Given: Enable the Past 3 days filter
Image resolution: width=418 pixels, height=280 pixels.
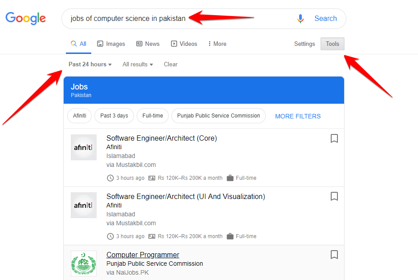Looking at the screenshot, I should coord(114,116).
